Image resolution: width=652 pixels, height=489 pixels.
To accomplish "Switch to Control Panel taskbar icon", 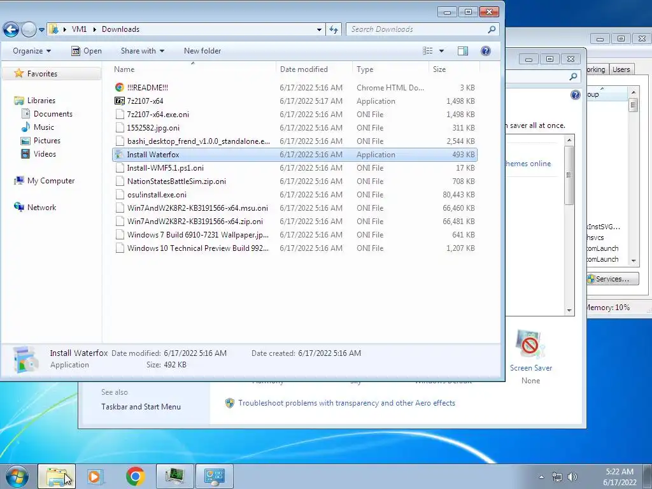I will tap(215, 476).
